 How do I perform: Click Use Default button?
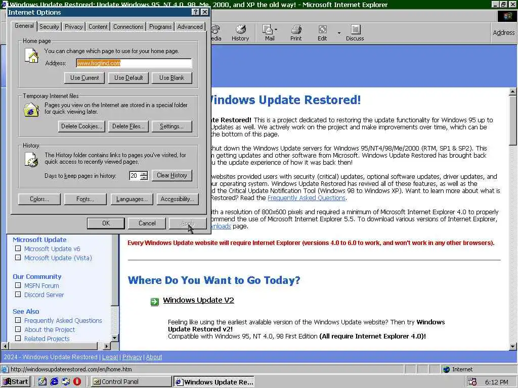(128, 78)
